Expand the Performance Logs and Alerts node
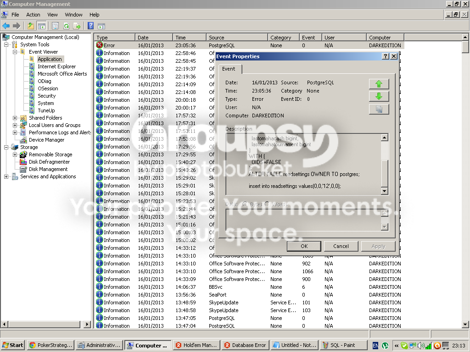Viewport: 470px width, 352px height. coord(15,132)
